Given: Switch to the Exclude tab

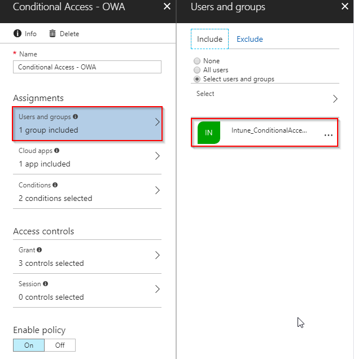Looking at the screenshot, I should tap(250, 39).
